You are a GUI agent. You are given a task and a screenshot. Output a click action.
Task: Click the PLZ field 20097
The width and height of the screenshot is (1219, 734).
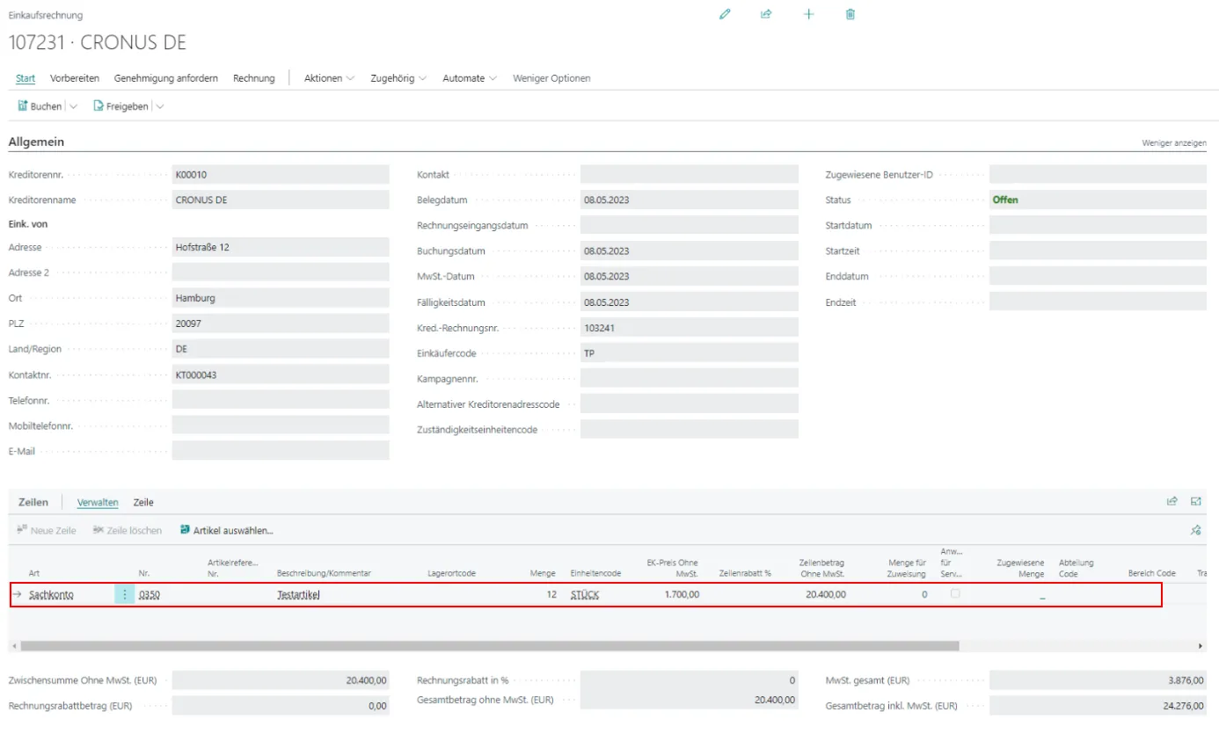pos(281,323)
